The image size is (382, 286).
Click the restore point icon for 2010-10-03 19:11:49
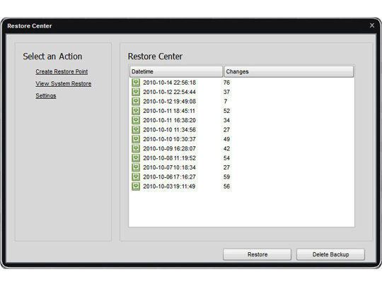click(x=136, y=186)
